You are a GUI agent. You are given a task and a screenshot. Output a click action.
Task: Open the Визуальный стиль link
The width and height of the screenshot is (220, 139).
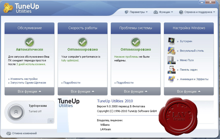tap(192, 51)
